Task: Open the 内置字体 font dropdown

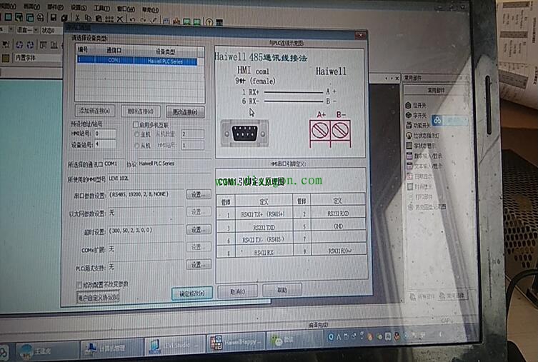Action: (x=37, y=57)
